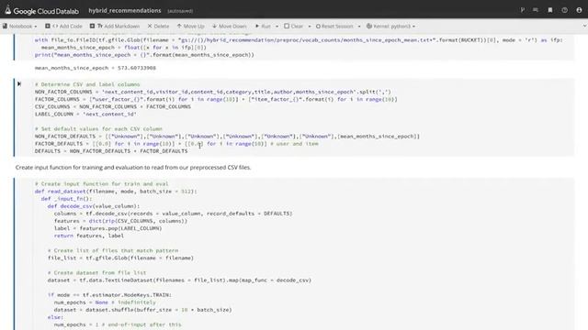
Task: Click the Reset Session button
Action: click(334, 27)
